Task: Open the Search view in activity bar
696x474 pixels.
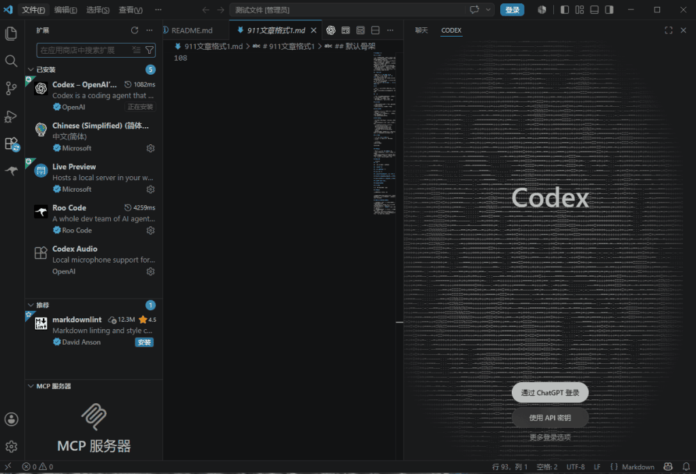Action: click(x=11, y=61)
